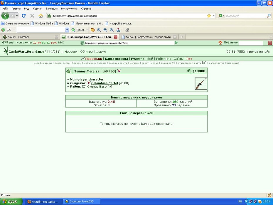Click the ICQ toolbar zoom in icon
This screenshot has width=273, height=205.
coord(99,30)
